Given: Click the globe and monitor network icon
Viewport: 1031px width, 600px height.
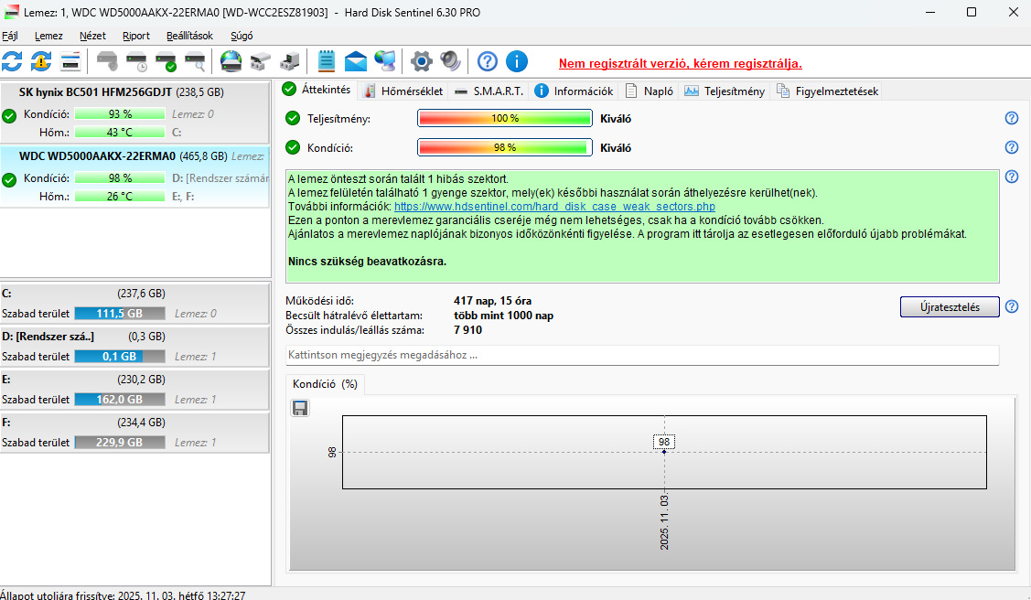Looking at the screenshot, I should pyautogui.click(x=384, y=62).
